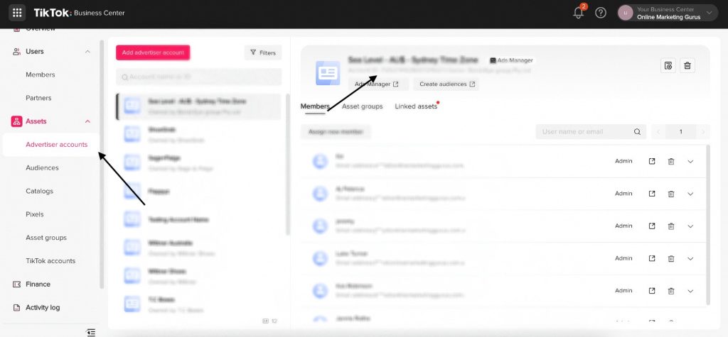Open fifth listed member's external link icon
This screenshot has height=337, width=728.
point(652,291)
